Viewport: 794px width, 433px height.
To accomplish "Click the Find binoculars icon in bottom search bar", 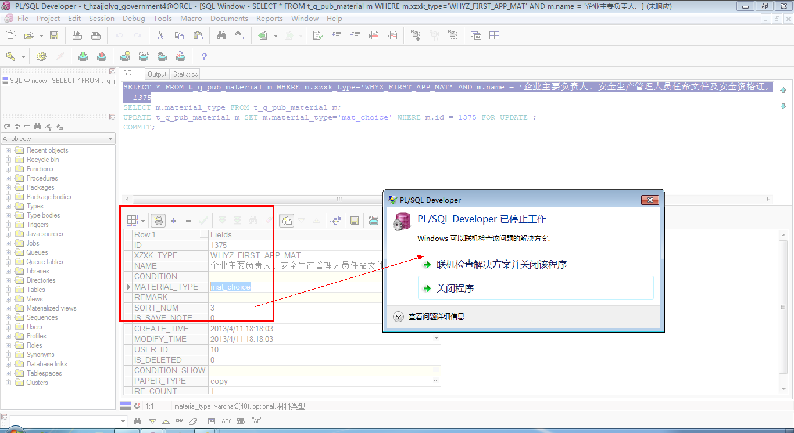I will coord(138,421).
